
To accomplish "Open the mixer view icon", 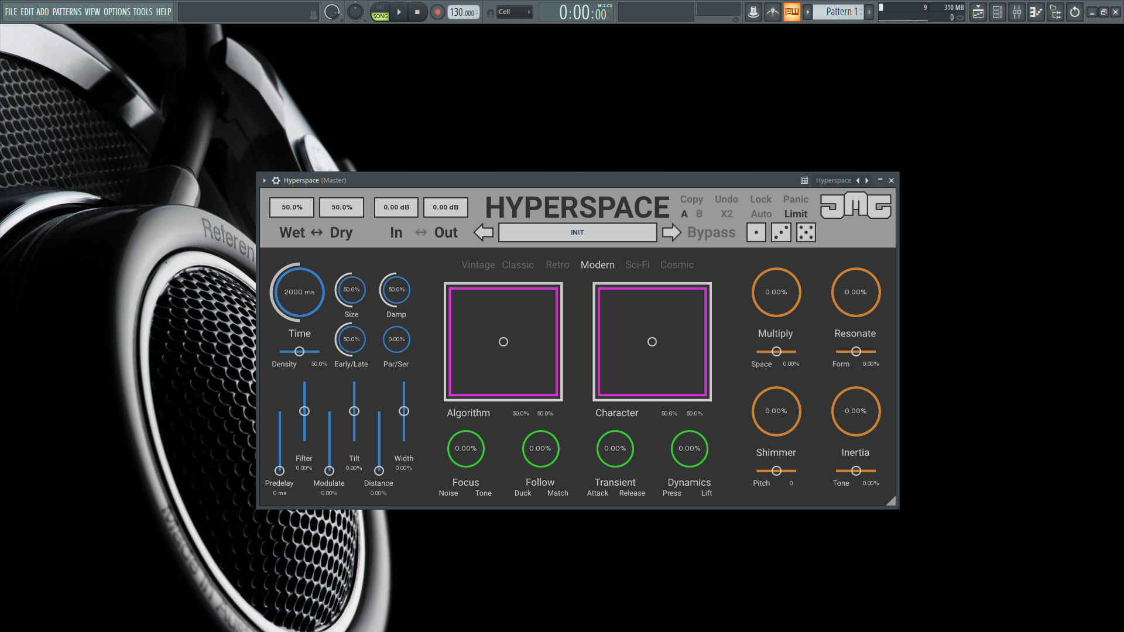I will 1017,12.
